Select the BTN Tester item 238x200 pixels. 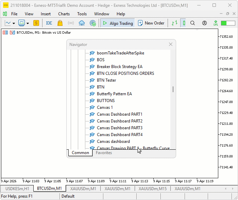106,80
